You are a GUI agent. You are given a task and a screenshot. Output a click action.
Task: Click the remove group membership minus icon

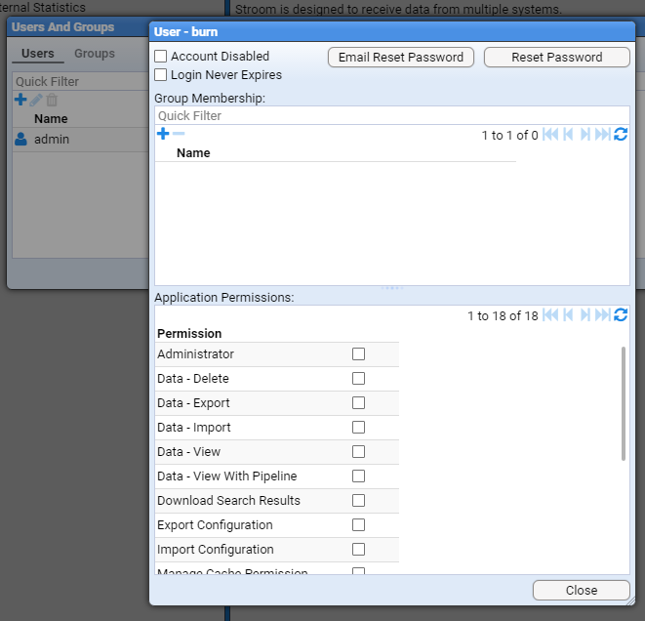[x=179, y=134]
